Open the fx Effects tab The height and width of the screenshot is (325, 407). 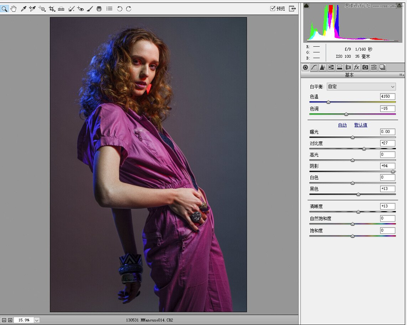click(x=357, y=67)
